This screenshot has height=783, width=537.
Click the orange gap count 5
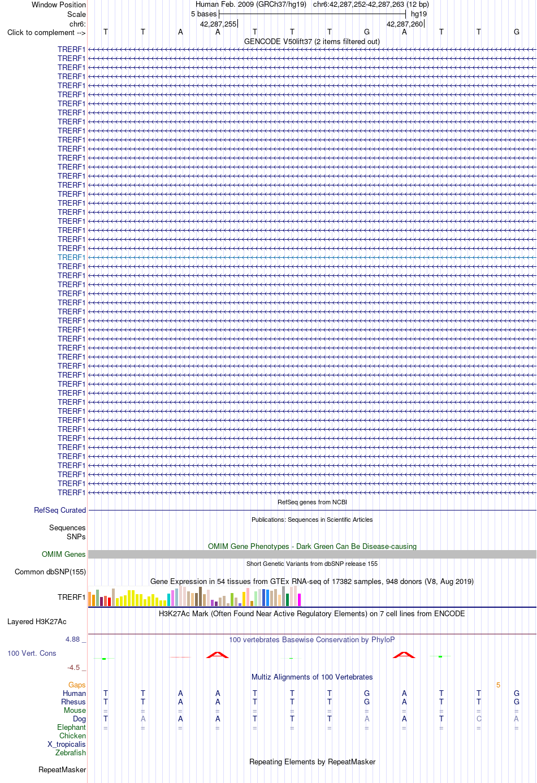point(498,685)
